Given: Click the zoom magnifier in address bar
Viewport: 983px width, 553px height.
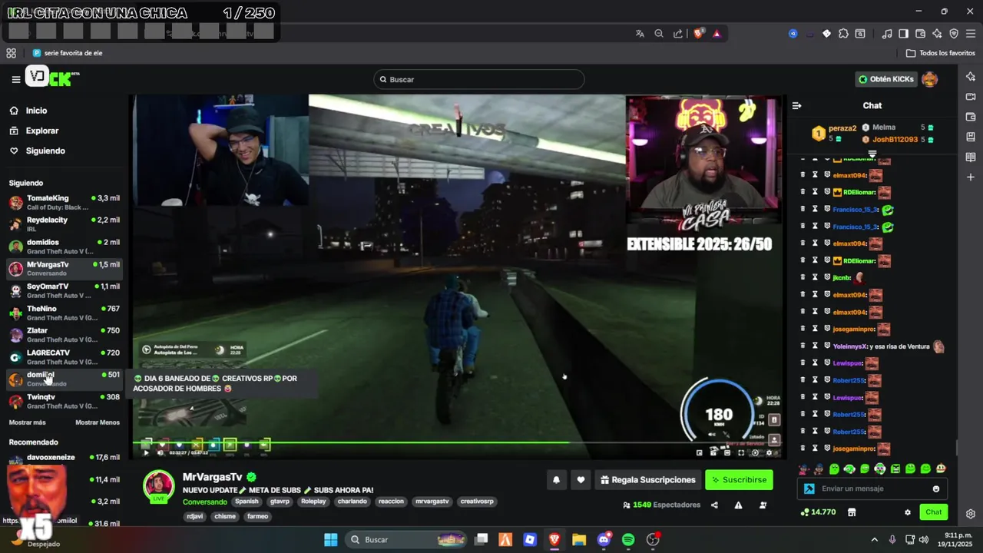Looking at the screenshot, I should tap(659, 34).
